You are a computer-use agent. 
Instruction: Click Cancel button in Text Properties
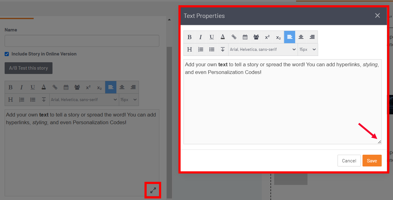tap(349, 161)
